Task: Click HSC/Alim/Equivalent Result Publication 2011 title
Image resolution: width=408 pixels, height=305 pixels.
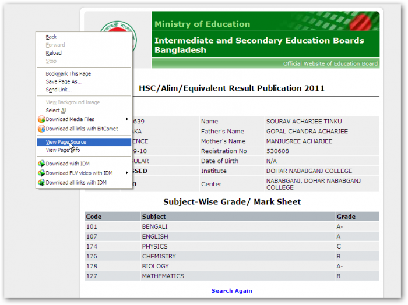Action: 231,88
